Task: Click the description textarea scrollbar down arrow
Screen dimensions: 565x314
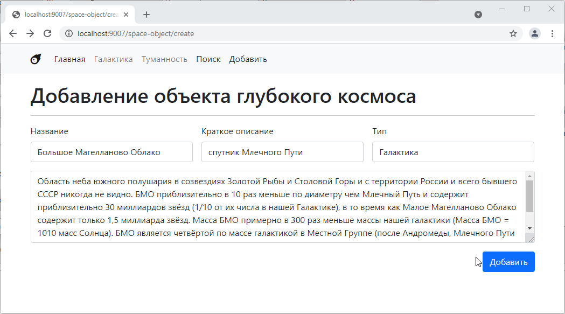Action: coord(529,228)
